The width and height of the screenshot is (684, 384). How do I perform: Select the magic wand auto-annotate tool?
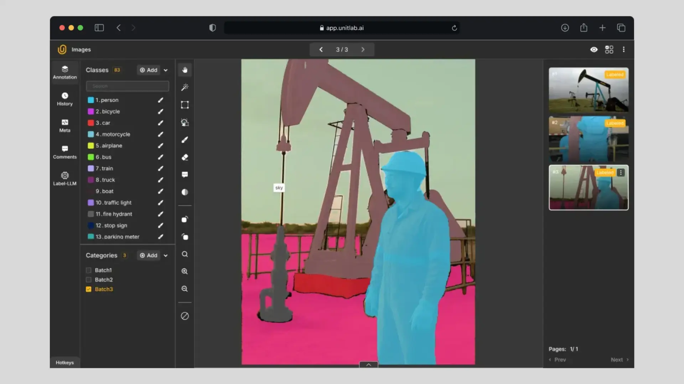tap(185, 87)
